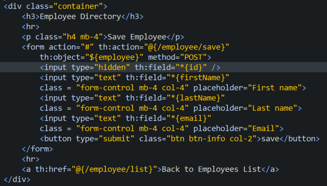The image size is (327, 186).
Task: Click the "Back to Employees List" anchor text
Action: pos(212,169)
